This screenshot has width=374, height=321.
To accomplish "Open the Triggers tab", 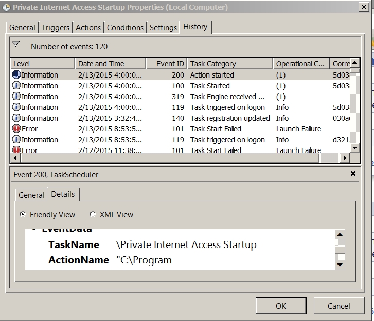I will 56,28.
